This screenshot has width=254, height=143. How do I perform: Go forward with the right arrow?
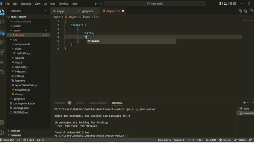pos(100,4)
